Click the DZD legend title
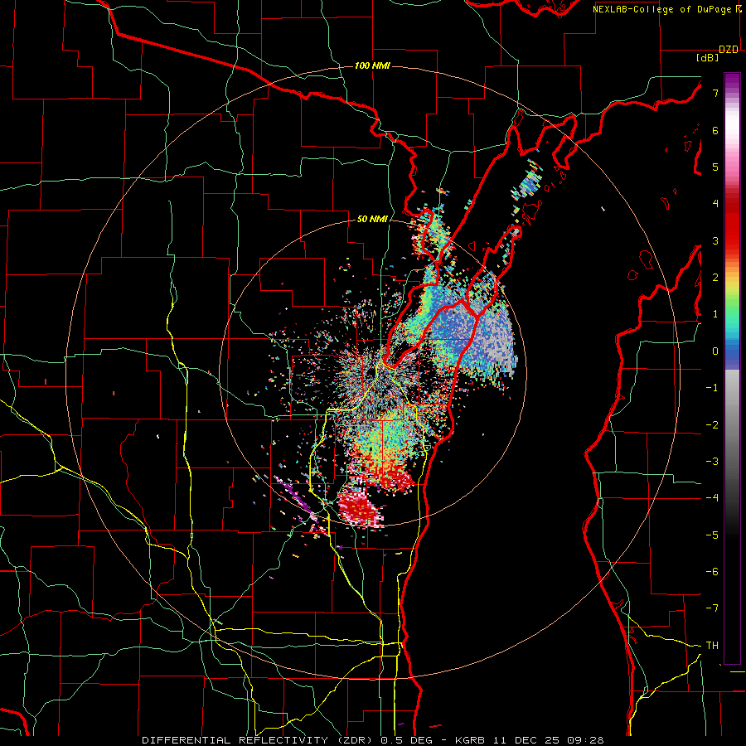Image resolution: width=746 pixels, height=746 pixels. (x=729, y=50)
